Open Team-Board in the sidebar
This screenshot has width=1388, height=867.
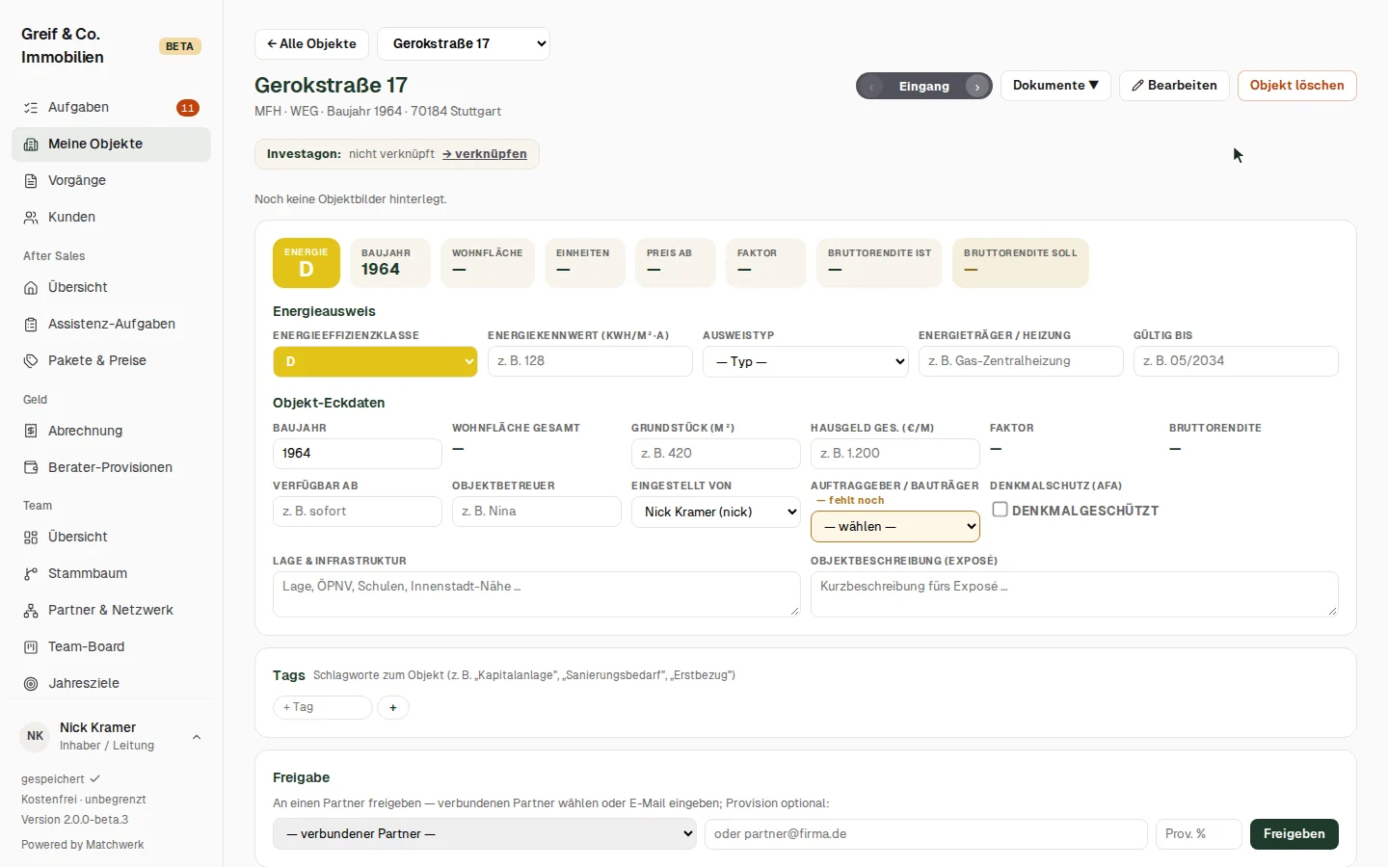[111, 647]
